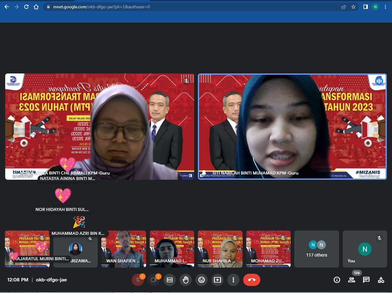Click the MUHAMMAD AZRI BIN K... reaction label

coord(78,233)
